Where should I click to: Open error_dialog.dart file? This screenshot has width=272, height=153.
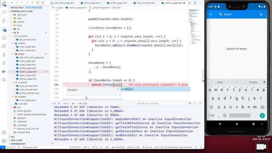[x=28, y=100]
